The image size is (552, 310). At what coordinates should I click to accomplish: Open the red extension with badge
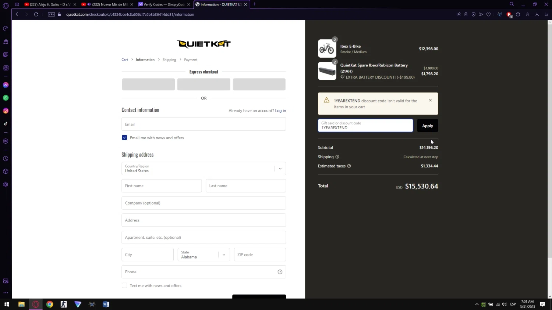pos(509,15)
